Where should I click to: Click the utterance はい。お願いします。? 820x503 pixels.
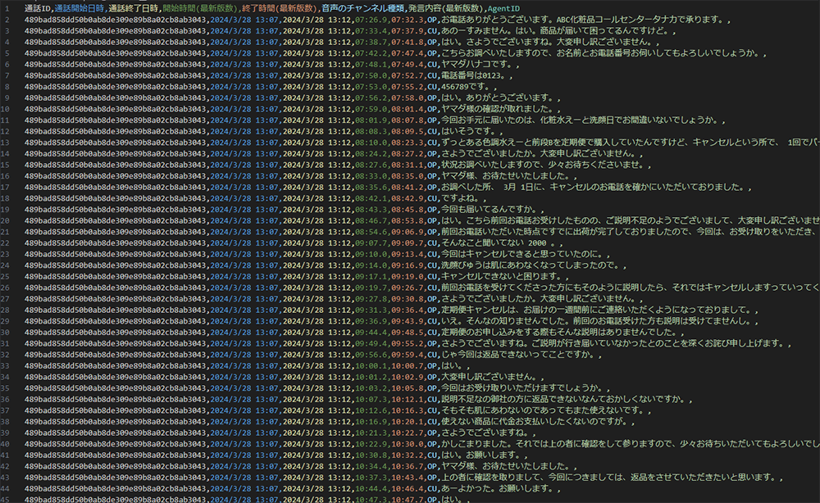coord(481,455)
